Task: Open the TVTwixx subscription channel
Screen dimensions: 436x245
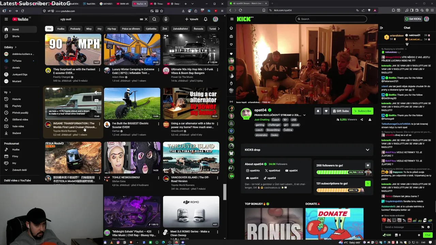Action: tap(20, 61)
